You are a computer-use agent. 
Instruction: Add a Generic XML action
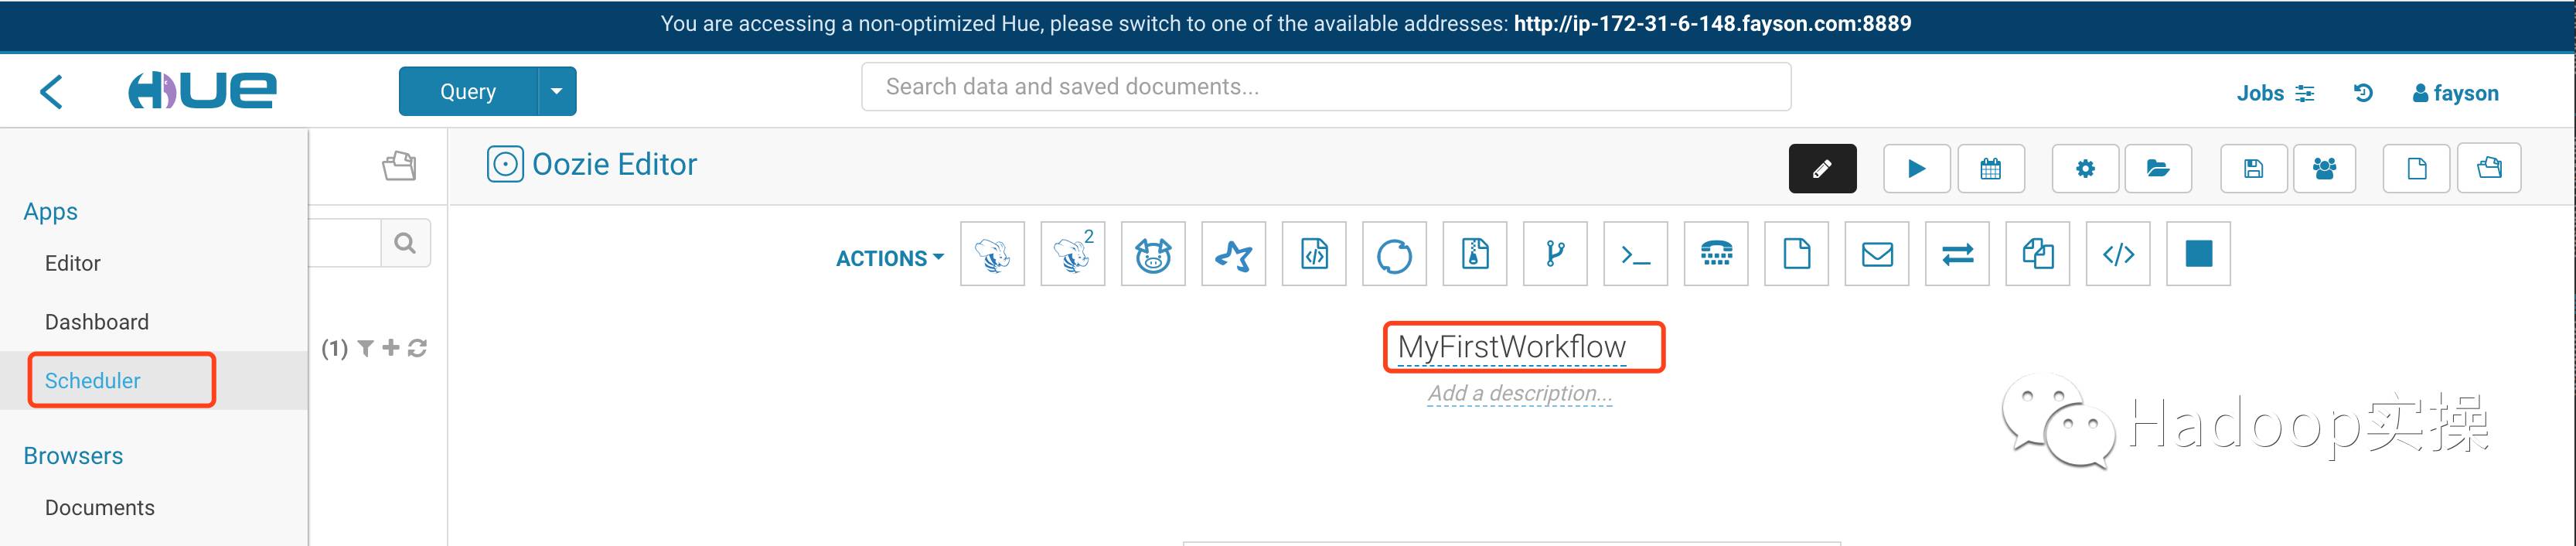2118,254
